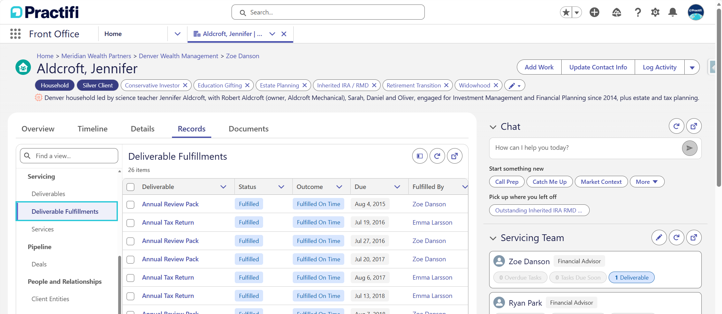Switch to the Overview tab
722x314 pixels.
[38, 129]
